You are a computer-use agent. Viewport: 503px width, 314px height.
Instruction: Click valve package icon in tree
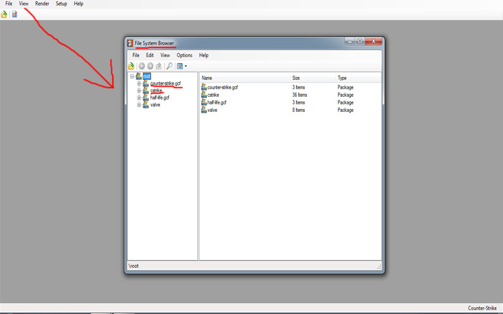[x=146, y=105]
